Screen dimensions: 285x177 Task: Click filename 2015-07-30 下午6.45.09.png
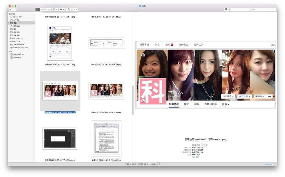click(106, 65)
